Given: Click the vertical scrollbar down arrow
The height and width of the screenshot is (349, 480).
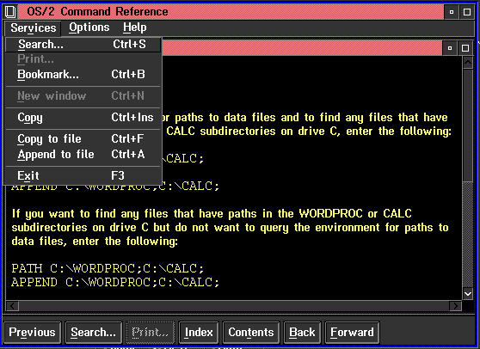Looking at the screenshot, I should coord(468,294).
